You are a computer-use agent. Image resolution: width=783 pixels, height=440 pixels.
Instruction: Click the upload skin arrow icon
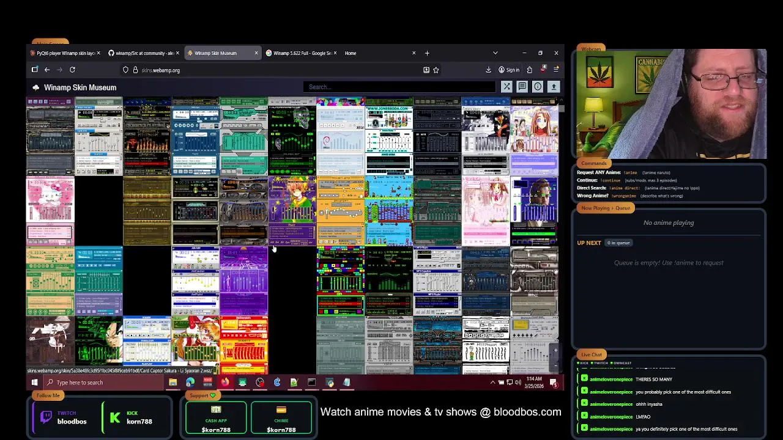click(554, 87)
